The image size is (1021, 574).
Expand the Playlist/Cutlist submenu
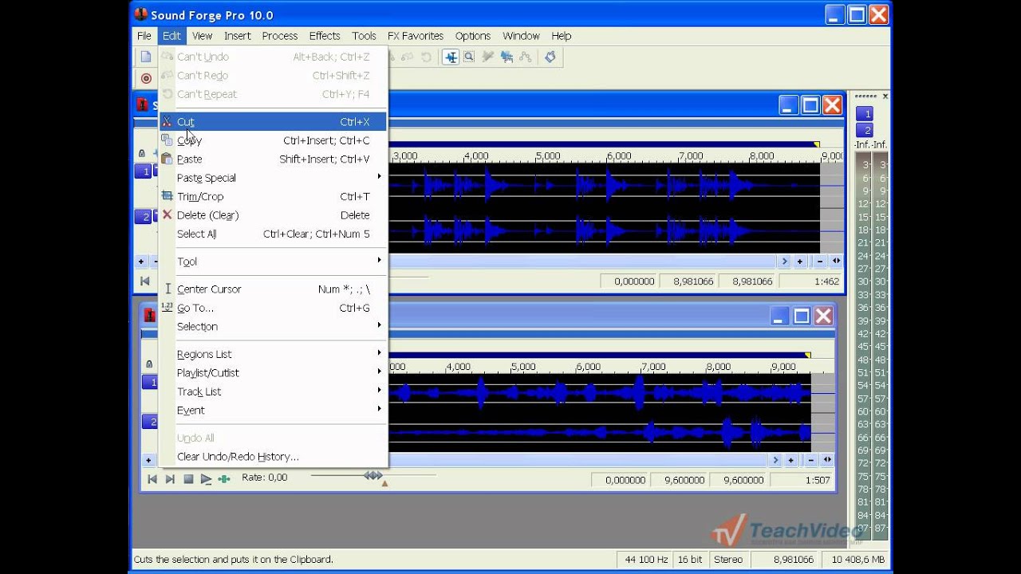tap(272, 372)
